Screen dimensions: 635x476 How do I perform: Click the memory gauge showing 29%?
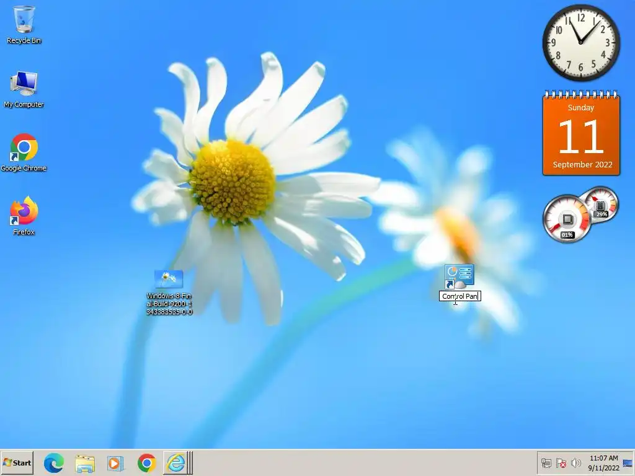click(x=601, y=205)
